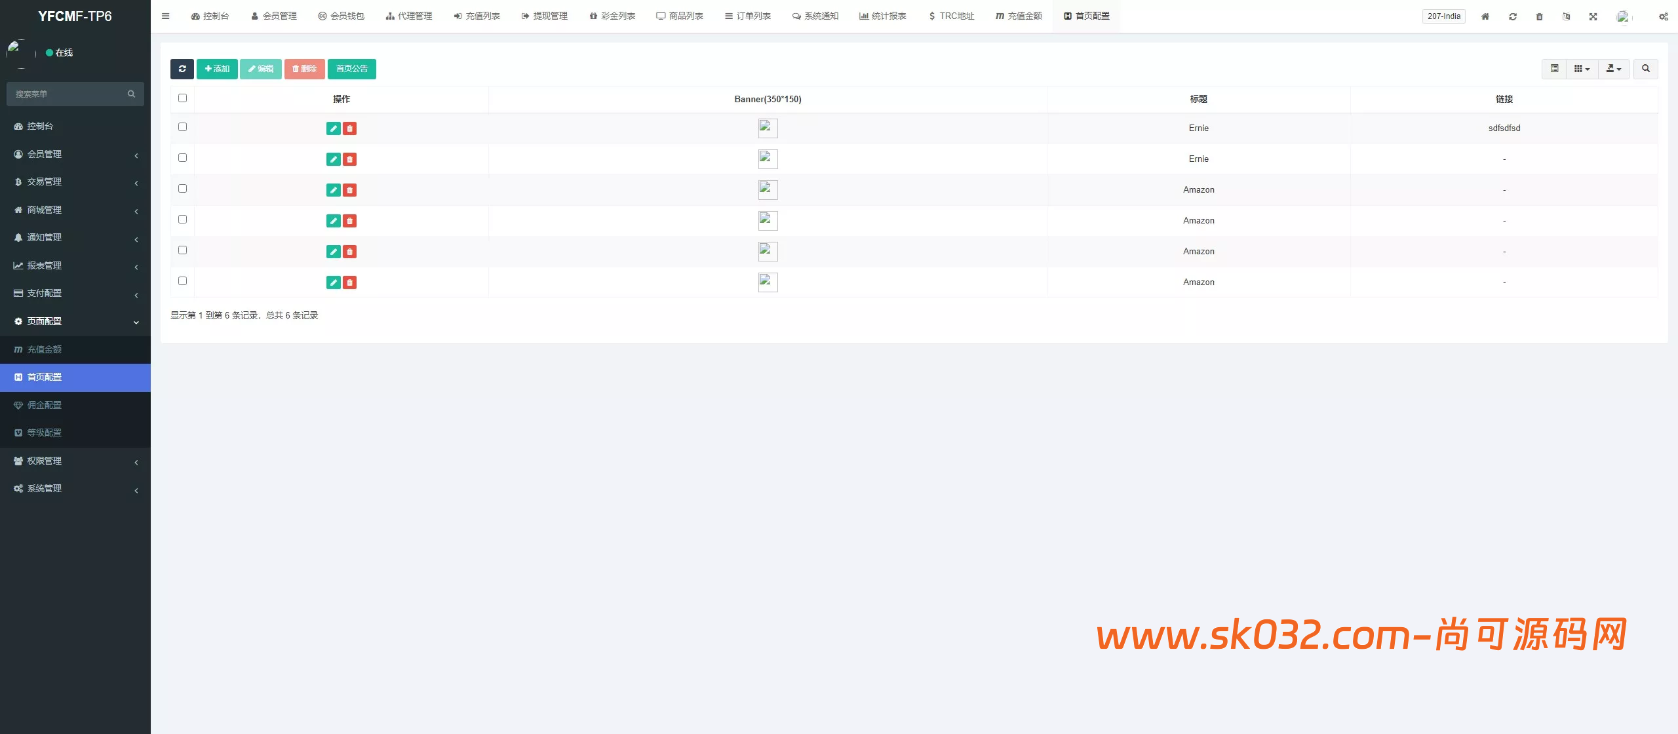
Task: Tick the checkbox for the last Amazon row
Action: click(x=182, y=281)
